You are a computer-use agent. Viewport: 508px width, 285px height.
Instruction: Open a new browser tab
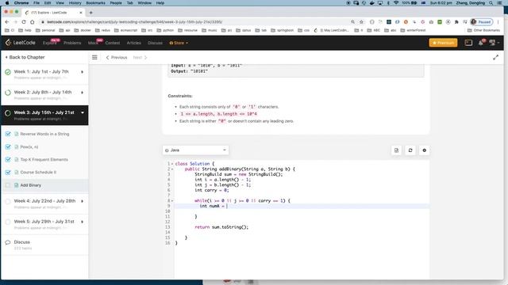click(90, 13)
